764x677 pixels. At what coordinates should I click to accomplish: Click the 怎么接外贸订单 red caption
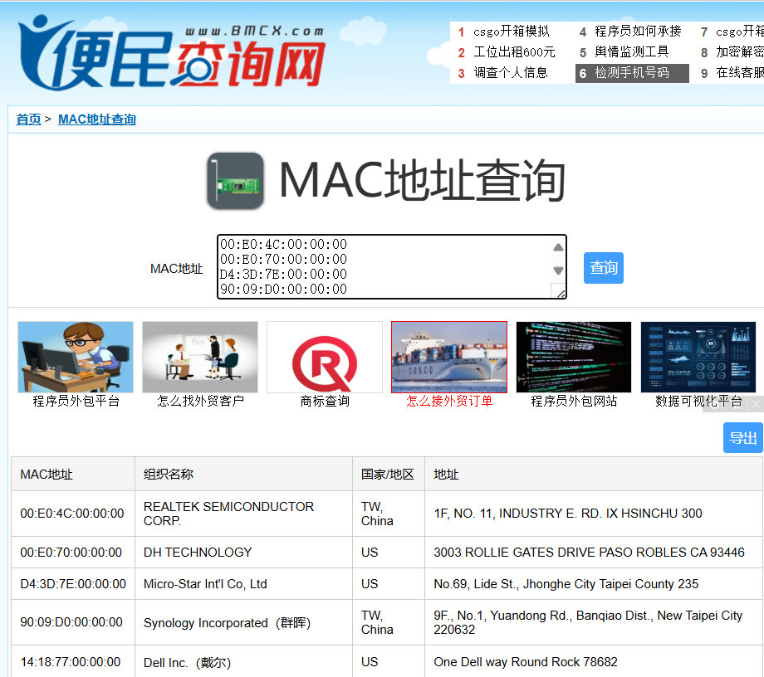click(449, 401)
